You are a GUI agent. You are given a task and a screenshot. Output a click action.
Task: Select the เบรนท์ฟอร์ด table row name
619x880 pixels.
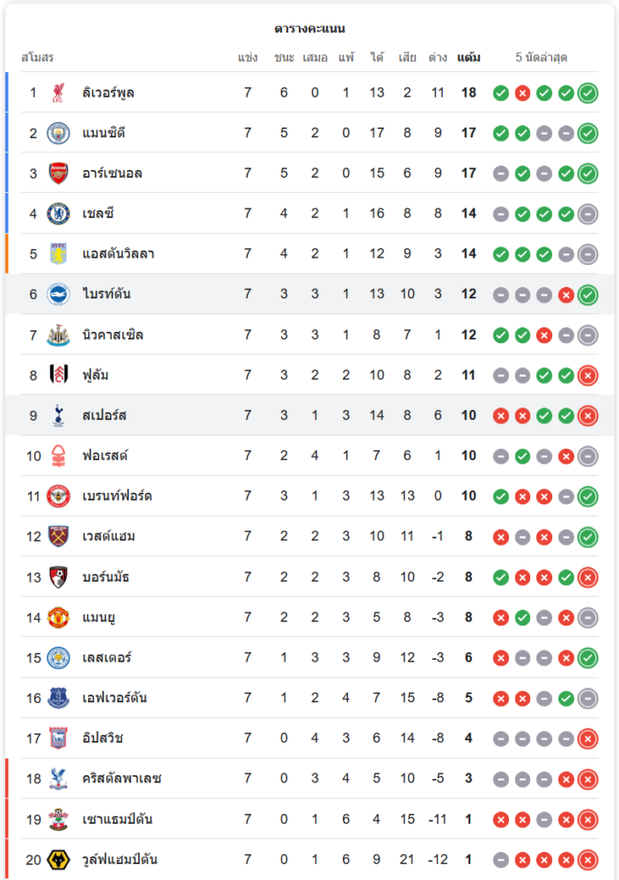tap(117, 496)
